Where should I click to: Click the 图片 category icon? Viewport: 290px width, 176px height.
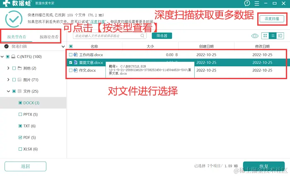pyautogui.click(x=19, y=80)
